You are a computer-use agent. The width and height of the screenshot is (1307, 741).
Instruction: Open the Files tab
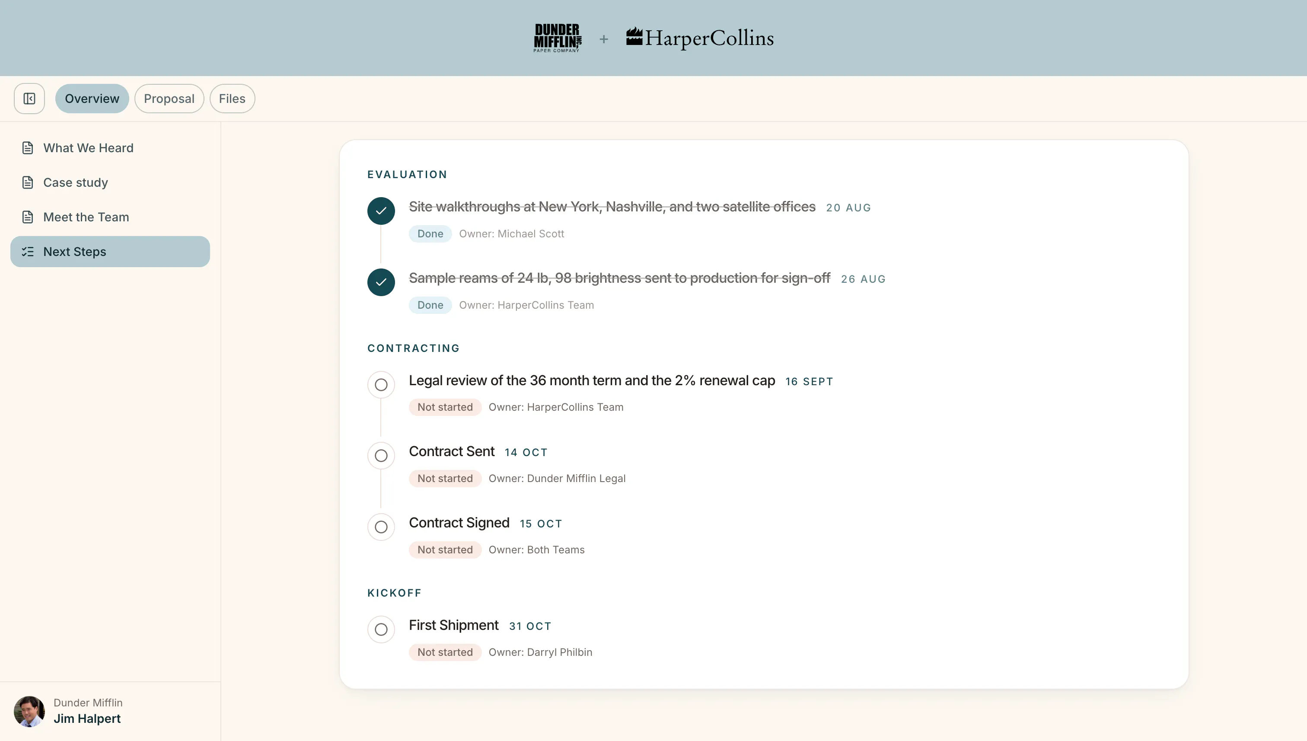[x=232, y=99]
